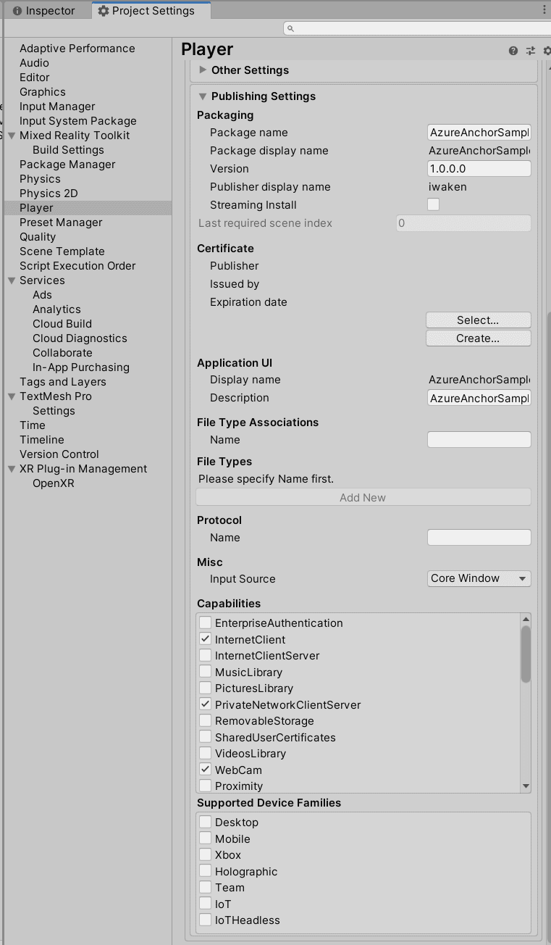Enable the RemovableStorage capability
Viewport: 551px width, 945px height.
206,720
